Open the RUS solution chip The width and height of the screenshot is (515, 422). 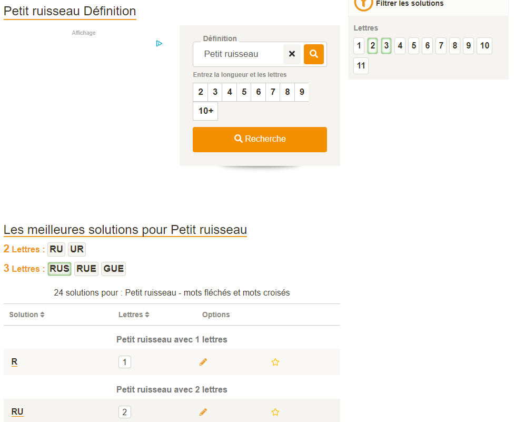tap(60, 269)
